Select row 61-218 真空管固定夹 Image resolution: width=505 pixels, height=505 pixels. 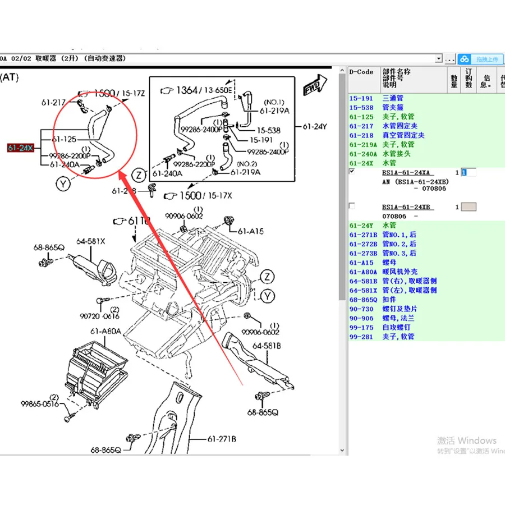426,136
